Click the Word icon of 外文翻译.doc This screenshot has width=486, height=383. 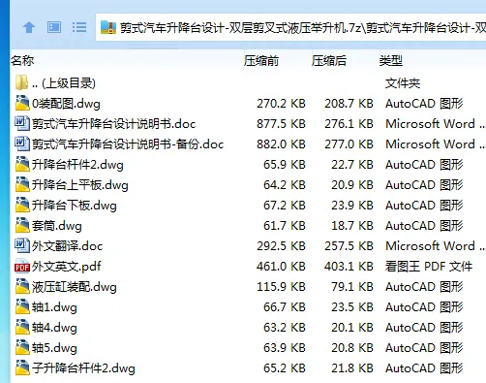point(22,245)
